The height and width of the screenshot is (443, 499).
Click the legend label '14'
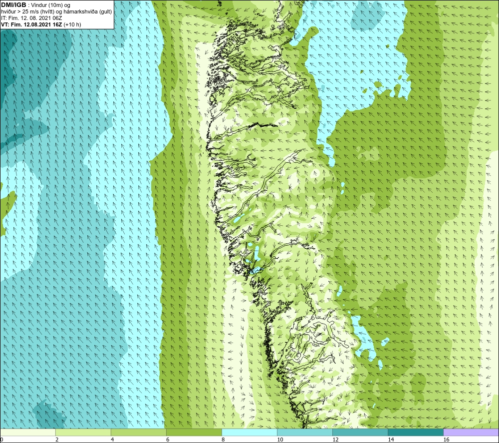(391, 440)
